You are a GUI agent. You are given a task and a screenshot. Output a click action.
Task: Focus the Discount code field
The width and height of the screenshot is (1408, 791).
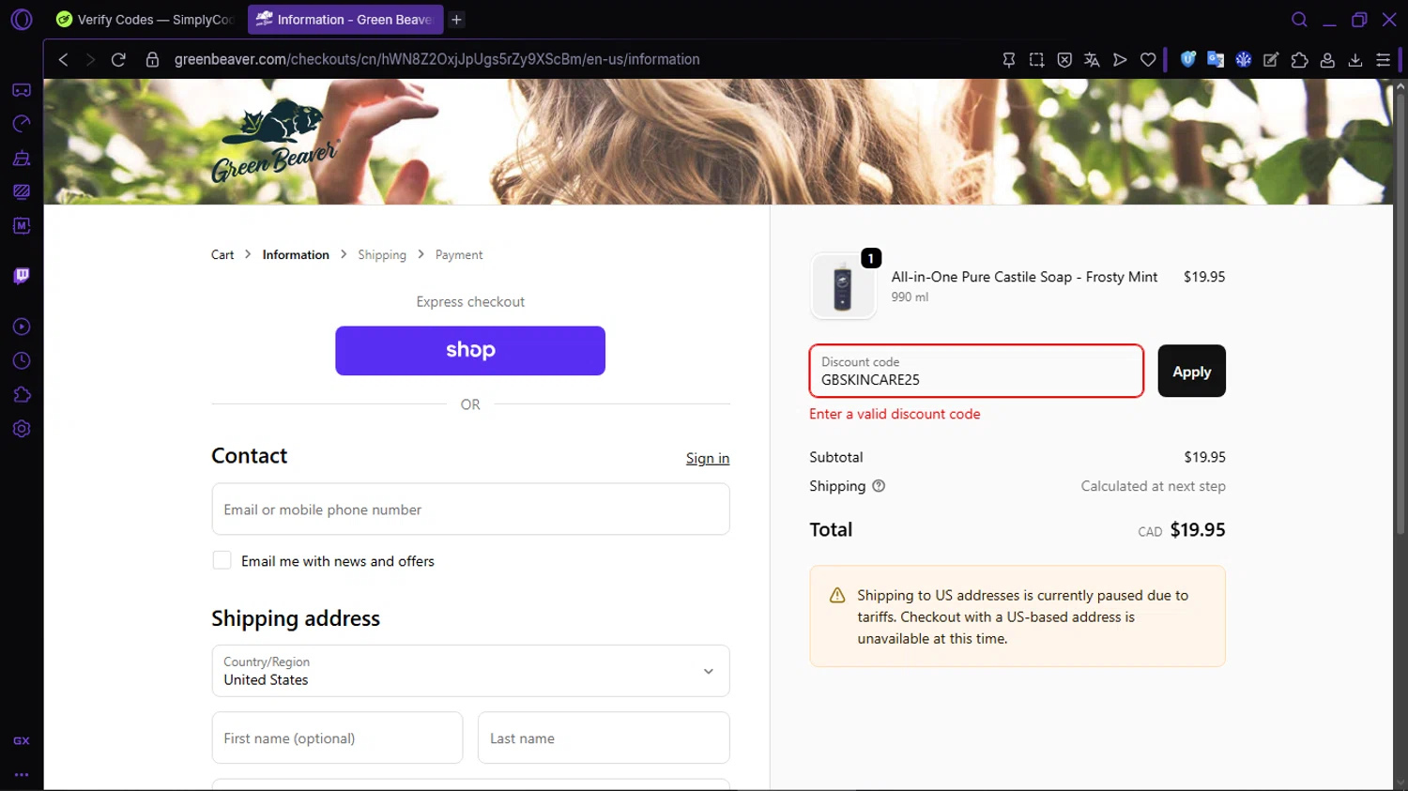pyautogui.click(x=976, y=371)
